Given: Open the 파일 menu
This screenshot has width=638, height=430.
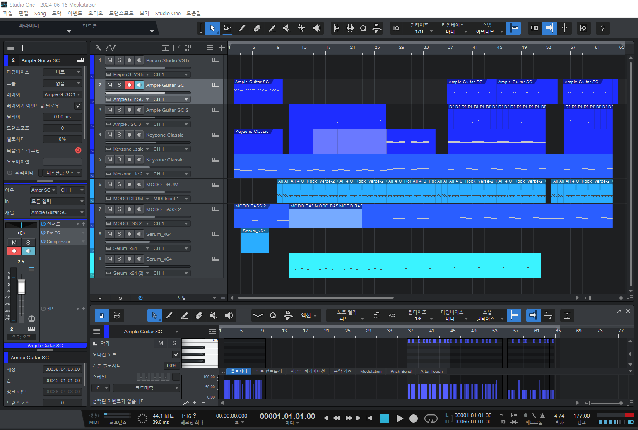Looking at the screenshot, I should [x=8, y=13].
